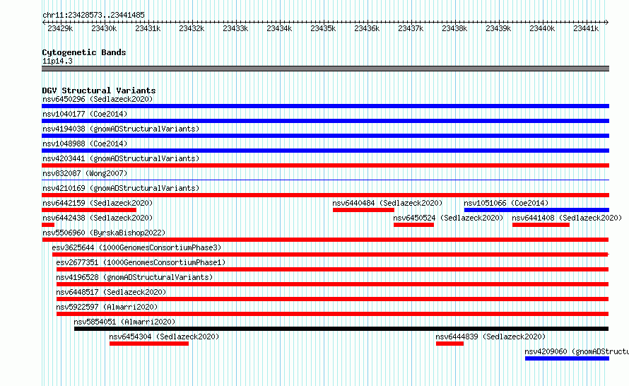The width and height of the screenshot is (629, 386).
Task: Click the red bar under nsv4210169
Action: 325,195
